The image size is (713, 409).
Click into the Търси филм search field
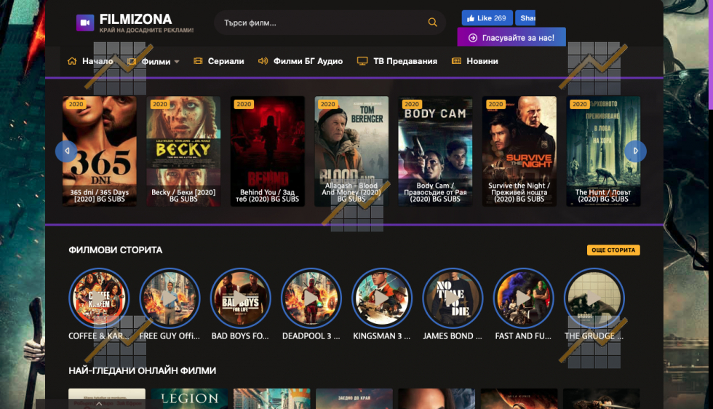320,23
